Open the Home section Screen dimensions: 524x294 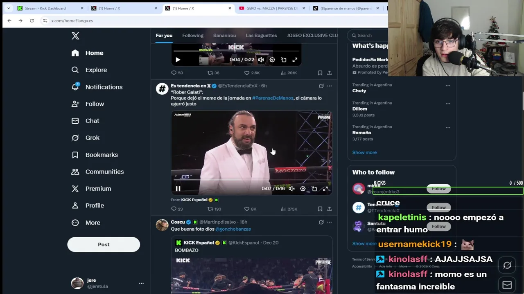(88, 53)
